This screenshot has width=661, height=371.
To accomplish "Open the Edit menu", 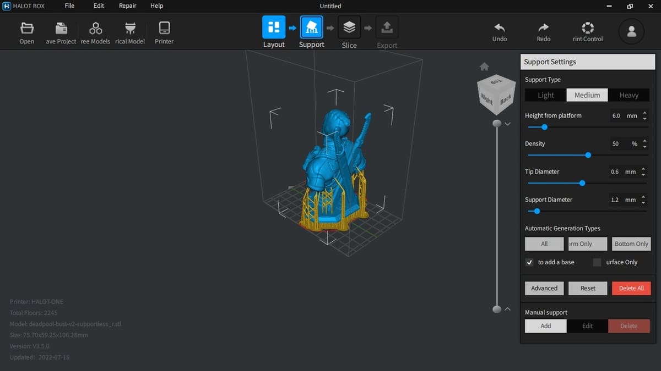I will coord(99,6).
